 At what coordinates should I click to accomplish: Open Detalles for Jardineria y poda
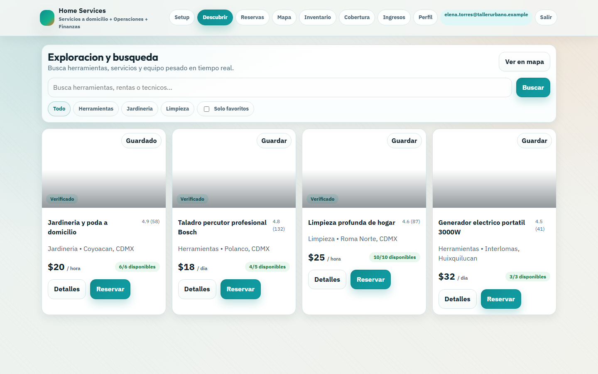click(x=67, y=289)
